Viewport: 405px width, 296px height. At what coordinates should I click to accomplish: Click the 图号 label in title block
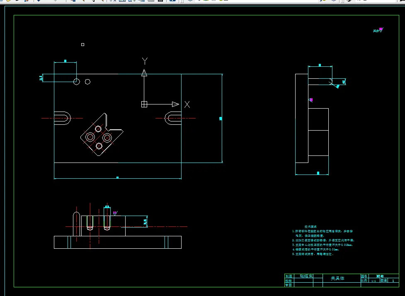364,276
